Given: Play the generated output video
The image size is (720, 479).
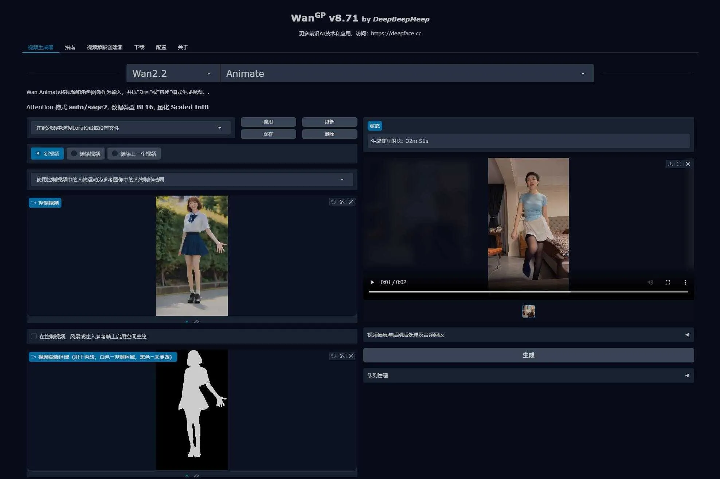Looking at the screenshot, I should 372,282.
